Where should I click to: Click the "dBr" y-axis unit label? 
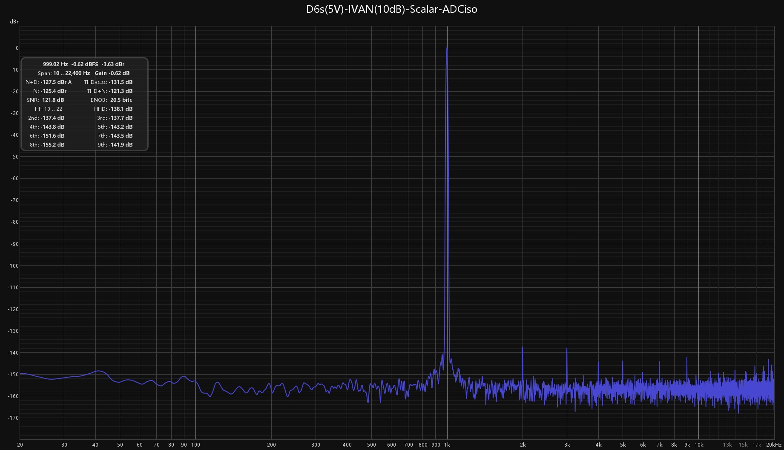[x=14, y=21]
